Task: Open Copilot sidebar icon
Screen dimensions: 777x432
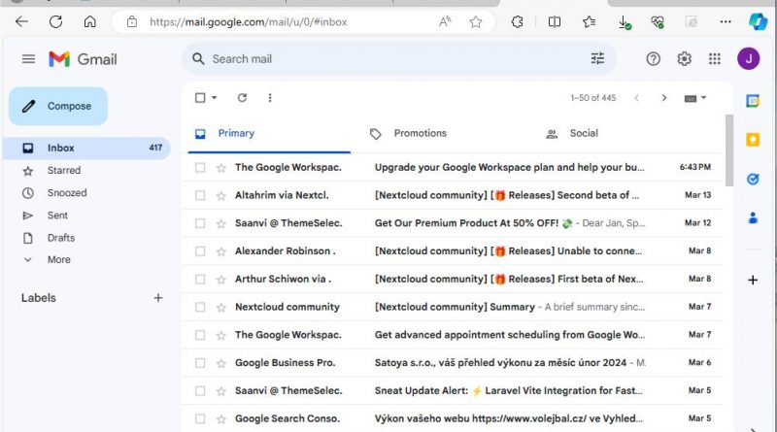Action: coord(758,21)
